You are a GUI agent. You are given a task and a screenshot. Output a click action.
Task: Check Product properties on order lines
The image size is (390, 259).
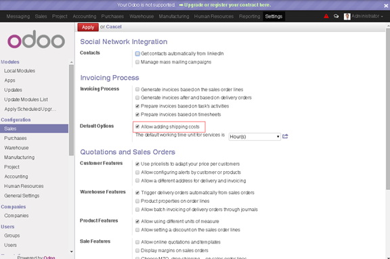pos(137,201)
